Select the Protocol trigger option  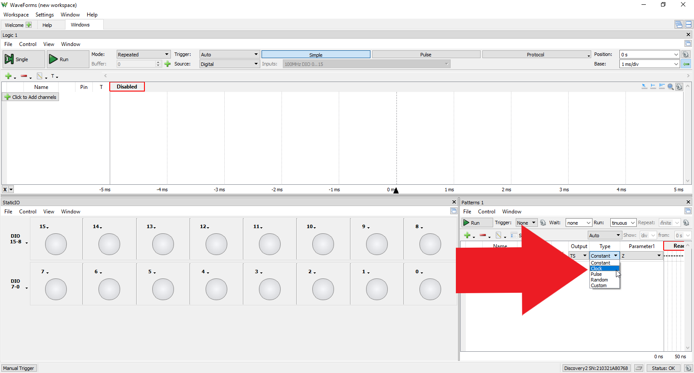coord(536,55)
